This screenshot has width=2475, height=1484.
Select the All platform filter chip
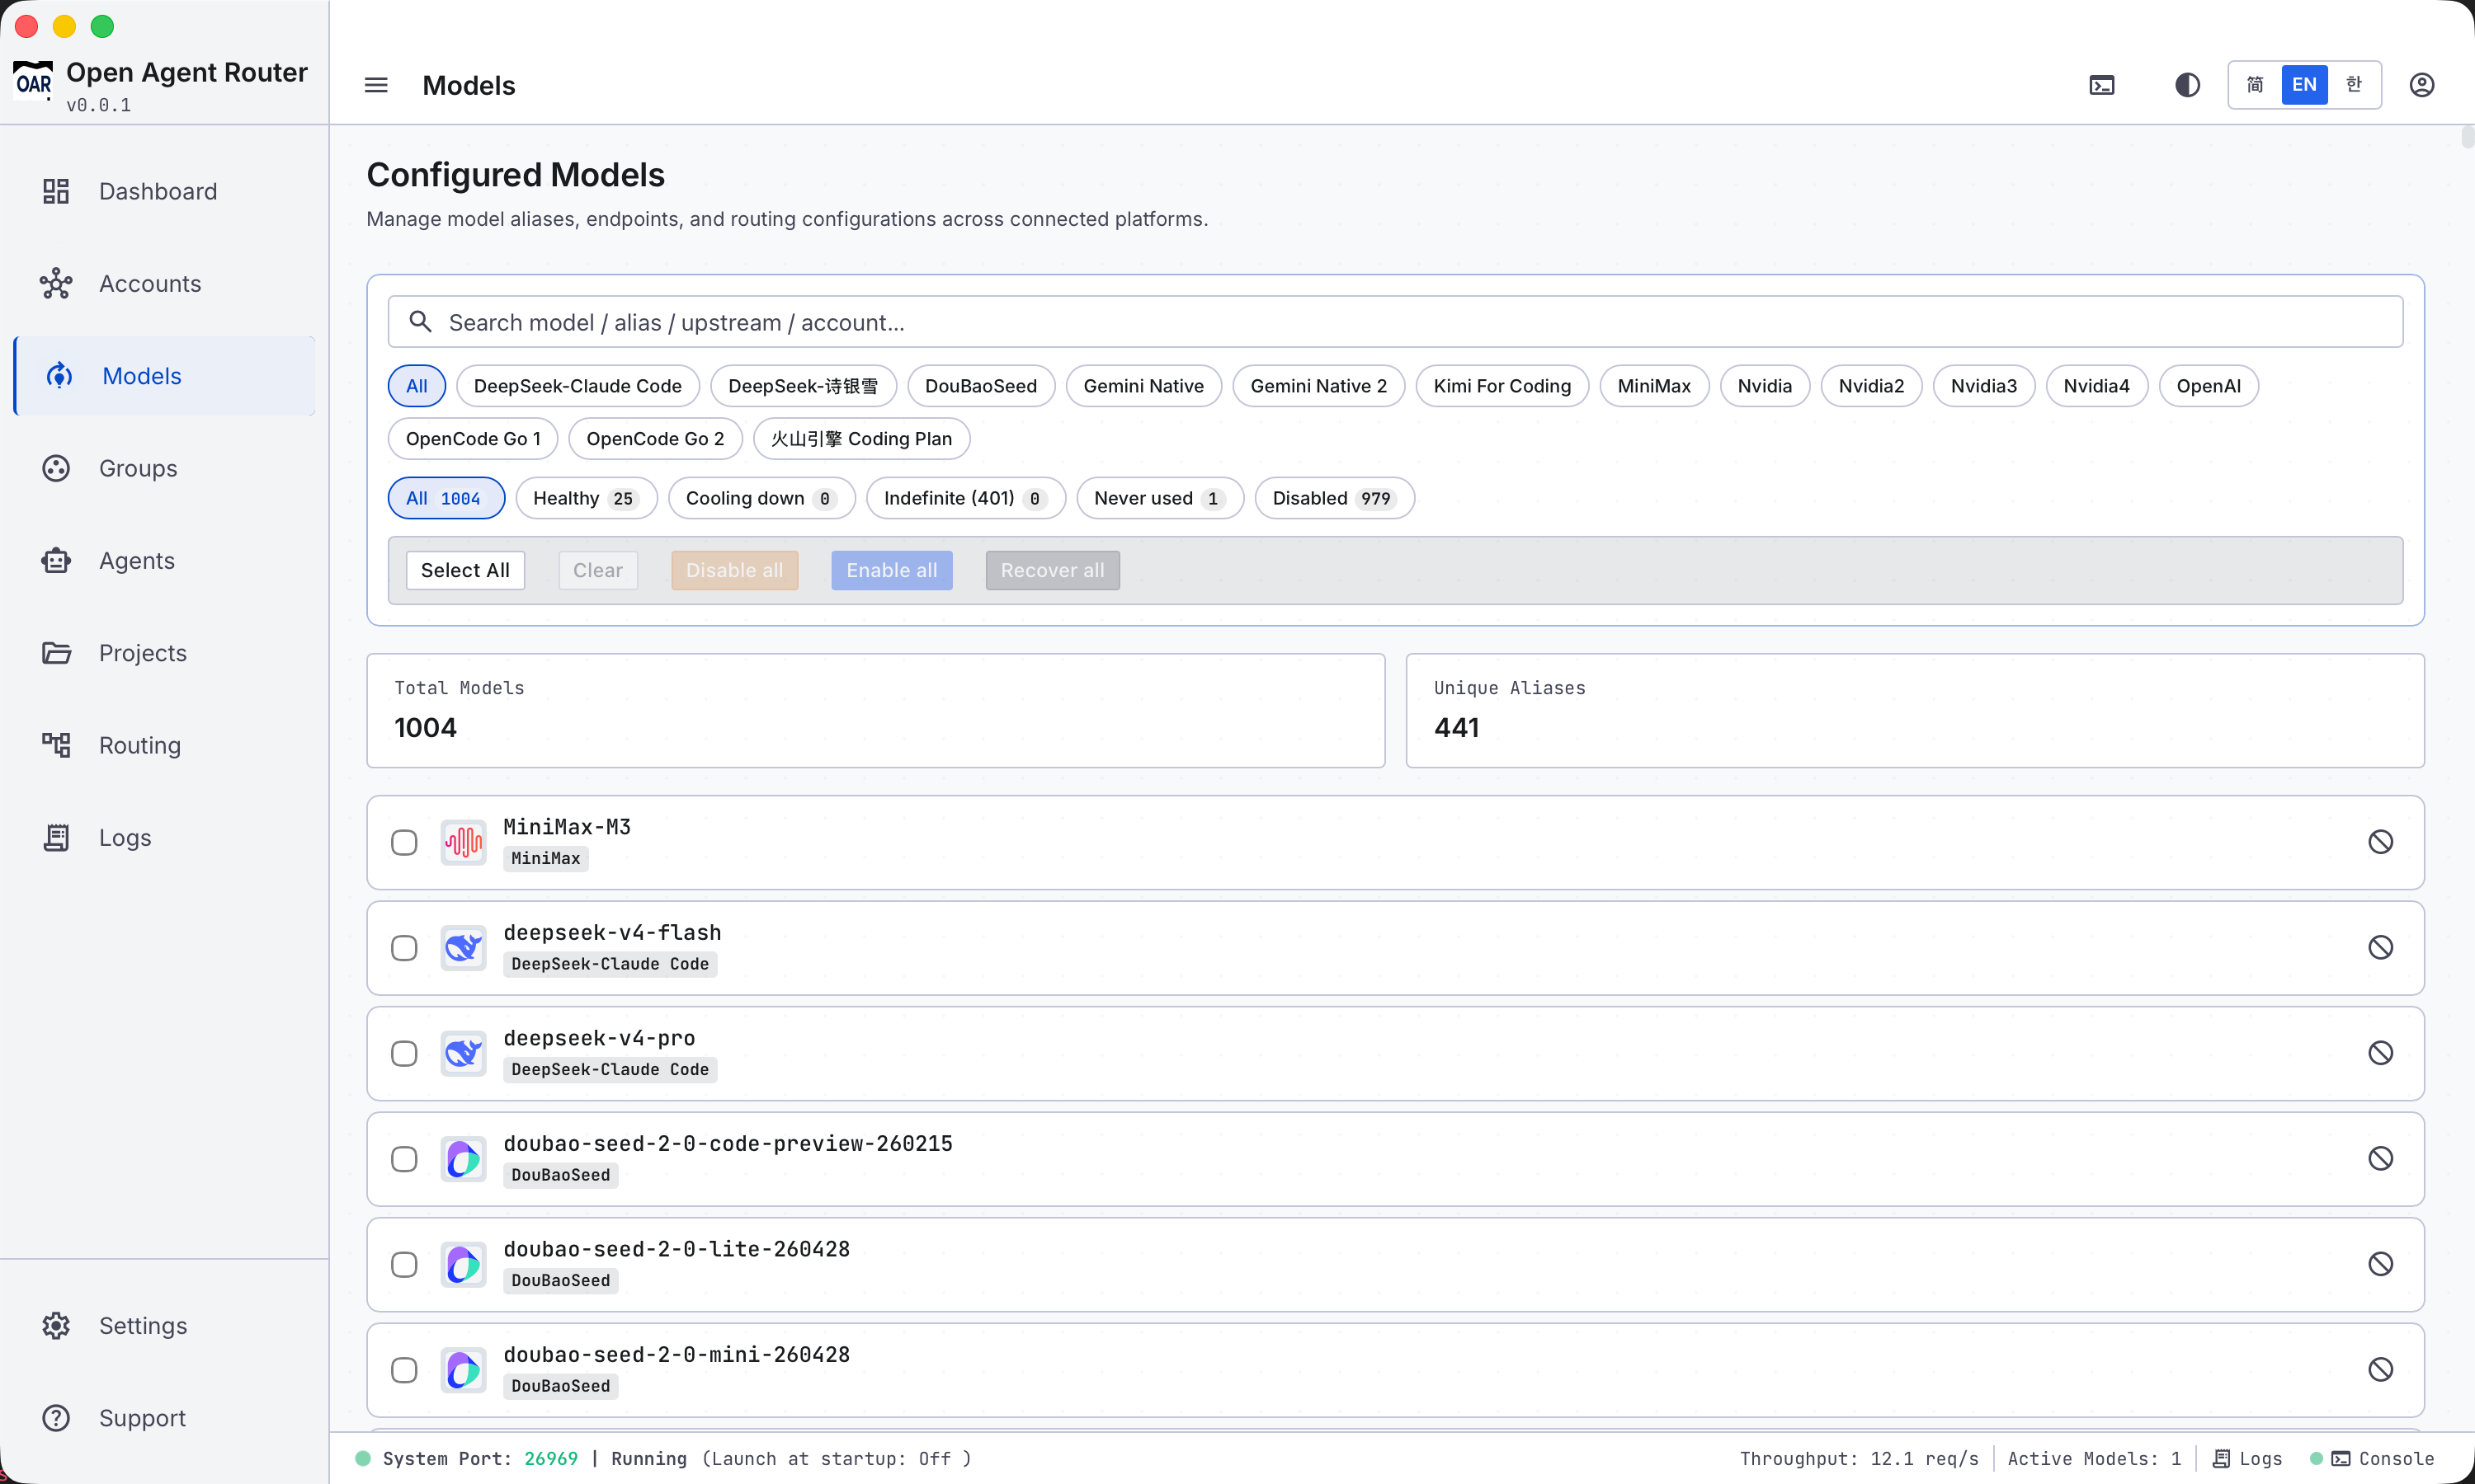tap(416, 386)
